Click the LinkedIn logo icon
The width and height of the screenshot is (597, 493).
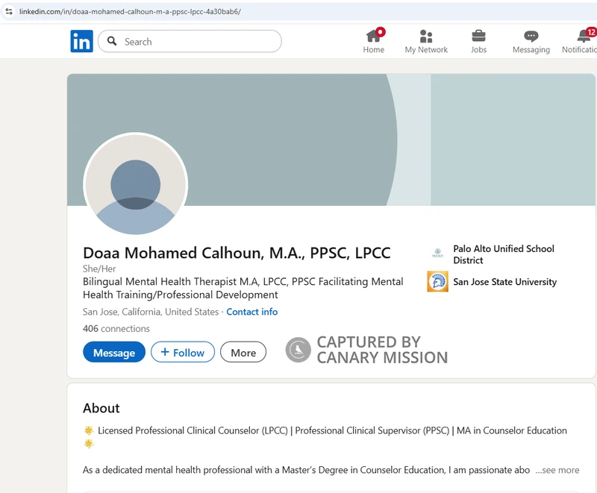click(81, 41)
